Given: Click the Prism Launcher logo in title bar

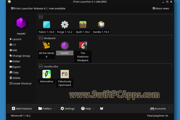Looking at the screenshot, I should click(9, 2).
